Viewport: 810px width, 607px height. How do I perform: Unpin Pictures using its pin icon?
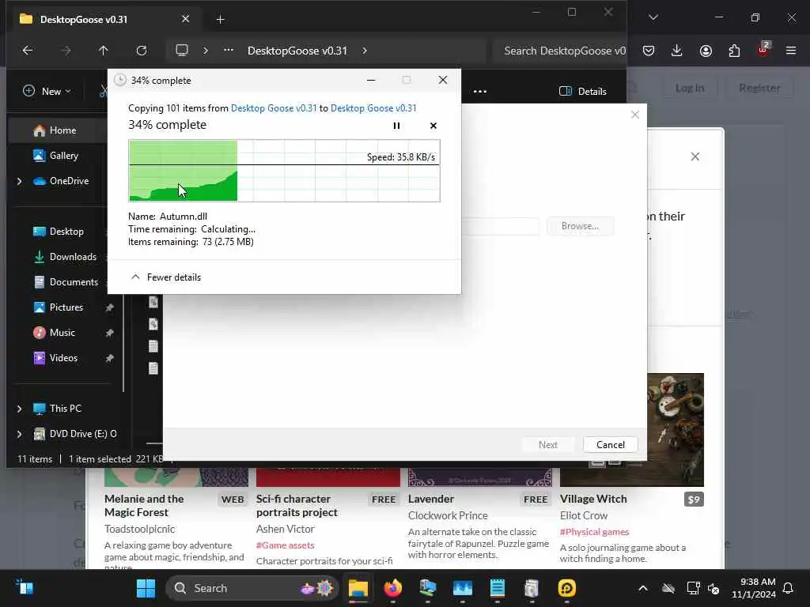109,307
